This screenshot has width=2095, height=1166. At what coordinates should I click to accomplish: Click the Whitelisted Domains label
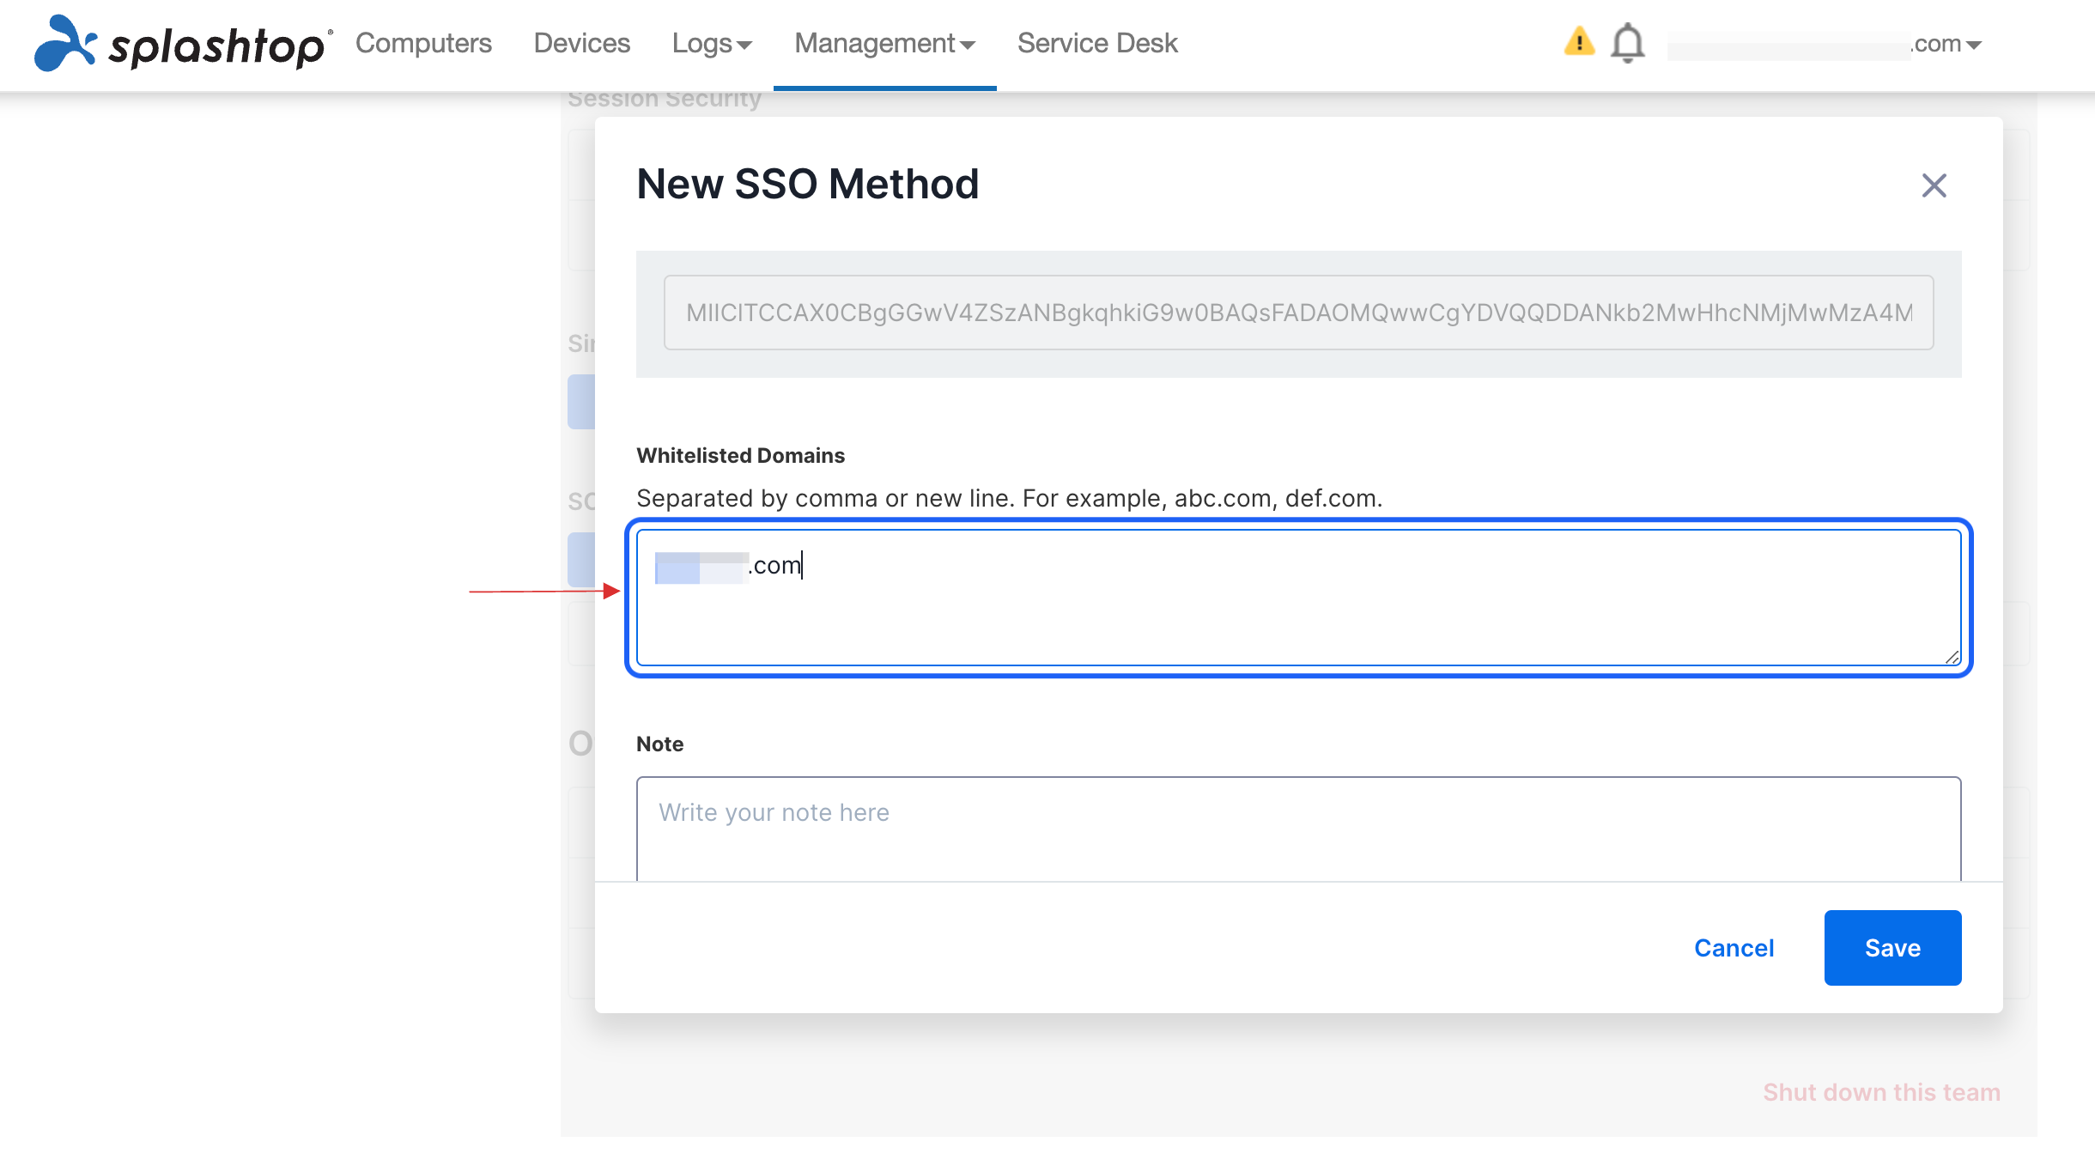(x=740, y=455)
